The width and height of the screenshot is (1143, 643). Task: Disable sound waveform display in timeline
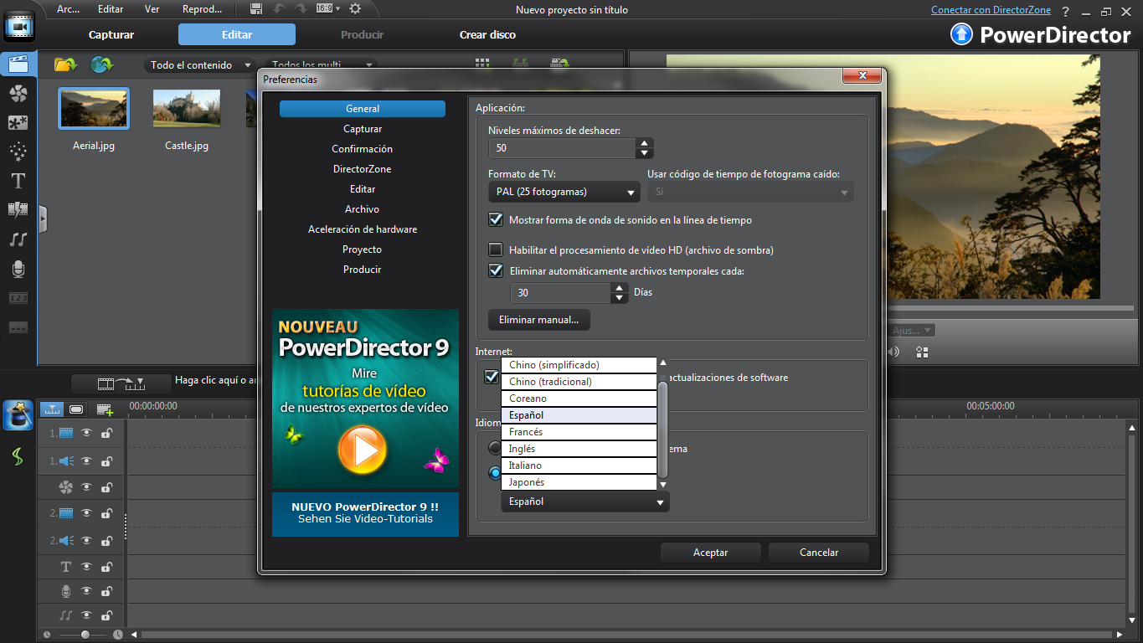click(x=496, y=219)
